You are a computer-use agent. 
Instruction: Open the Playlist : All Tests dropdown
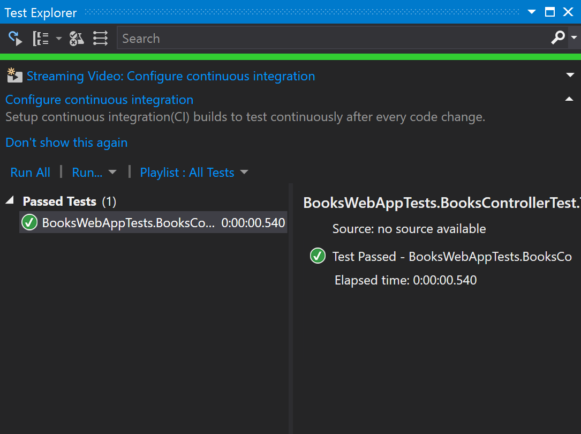pos(194,173)
